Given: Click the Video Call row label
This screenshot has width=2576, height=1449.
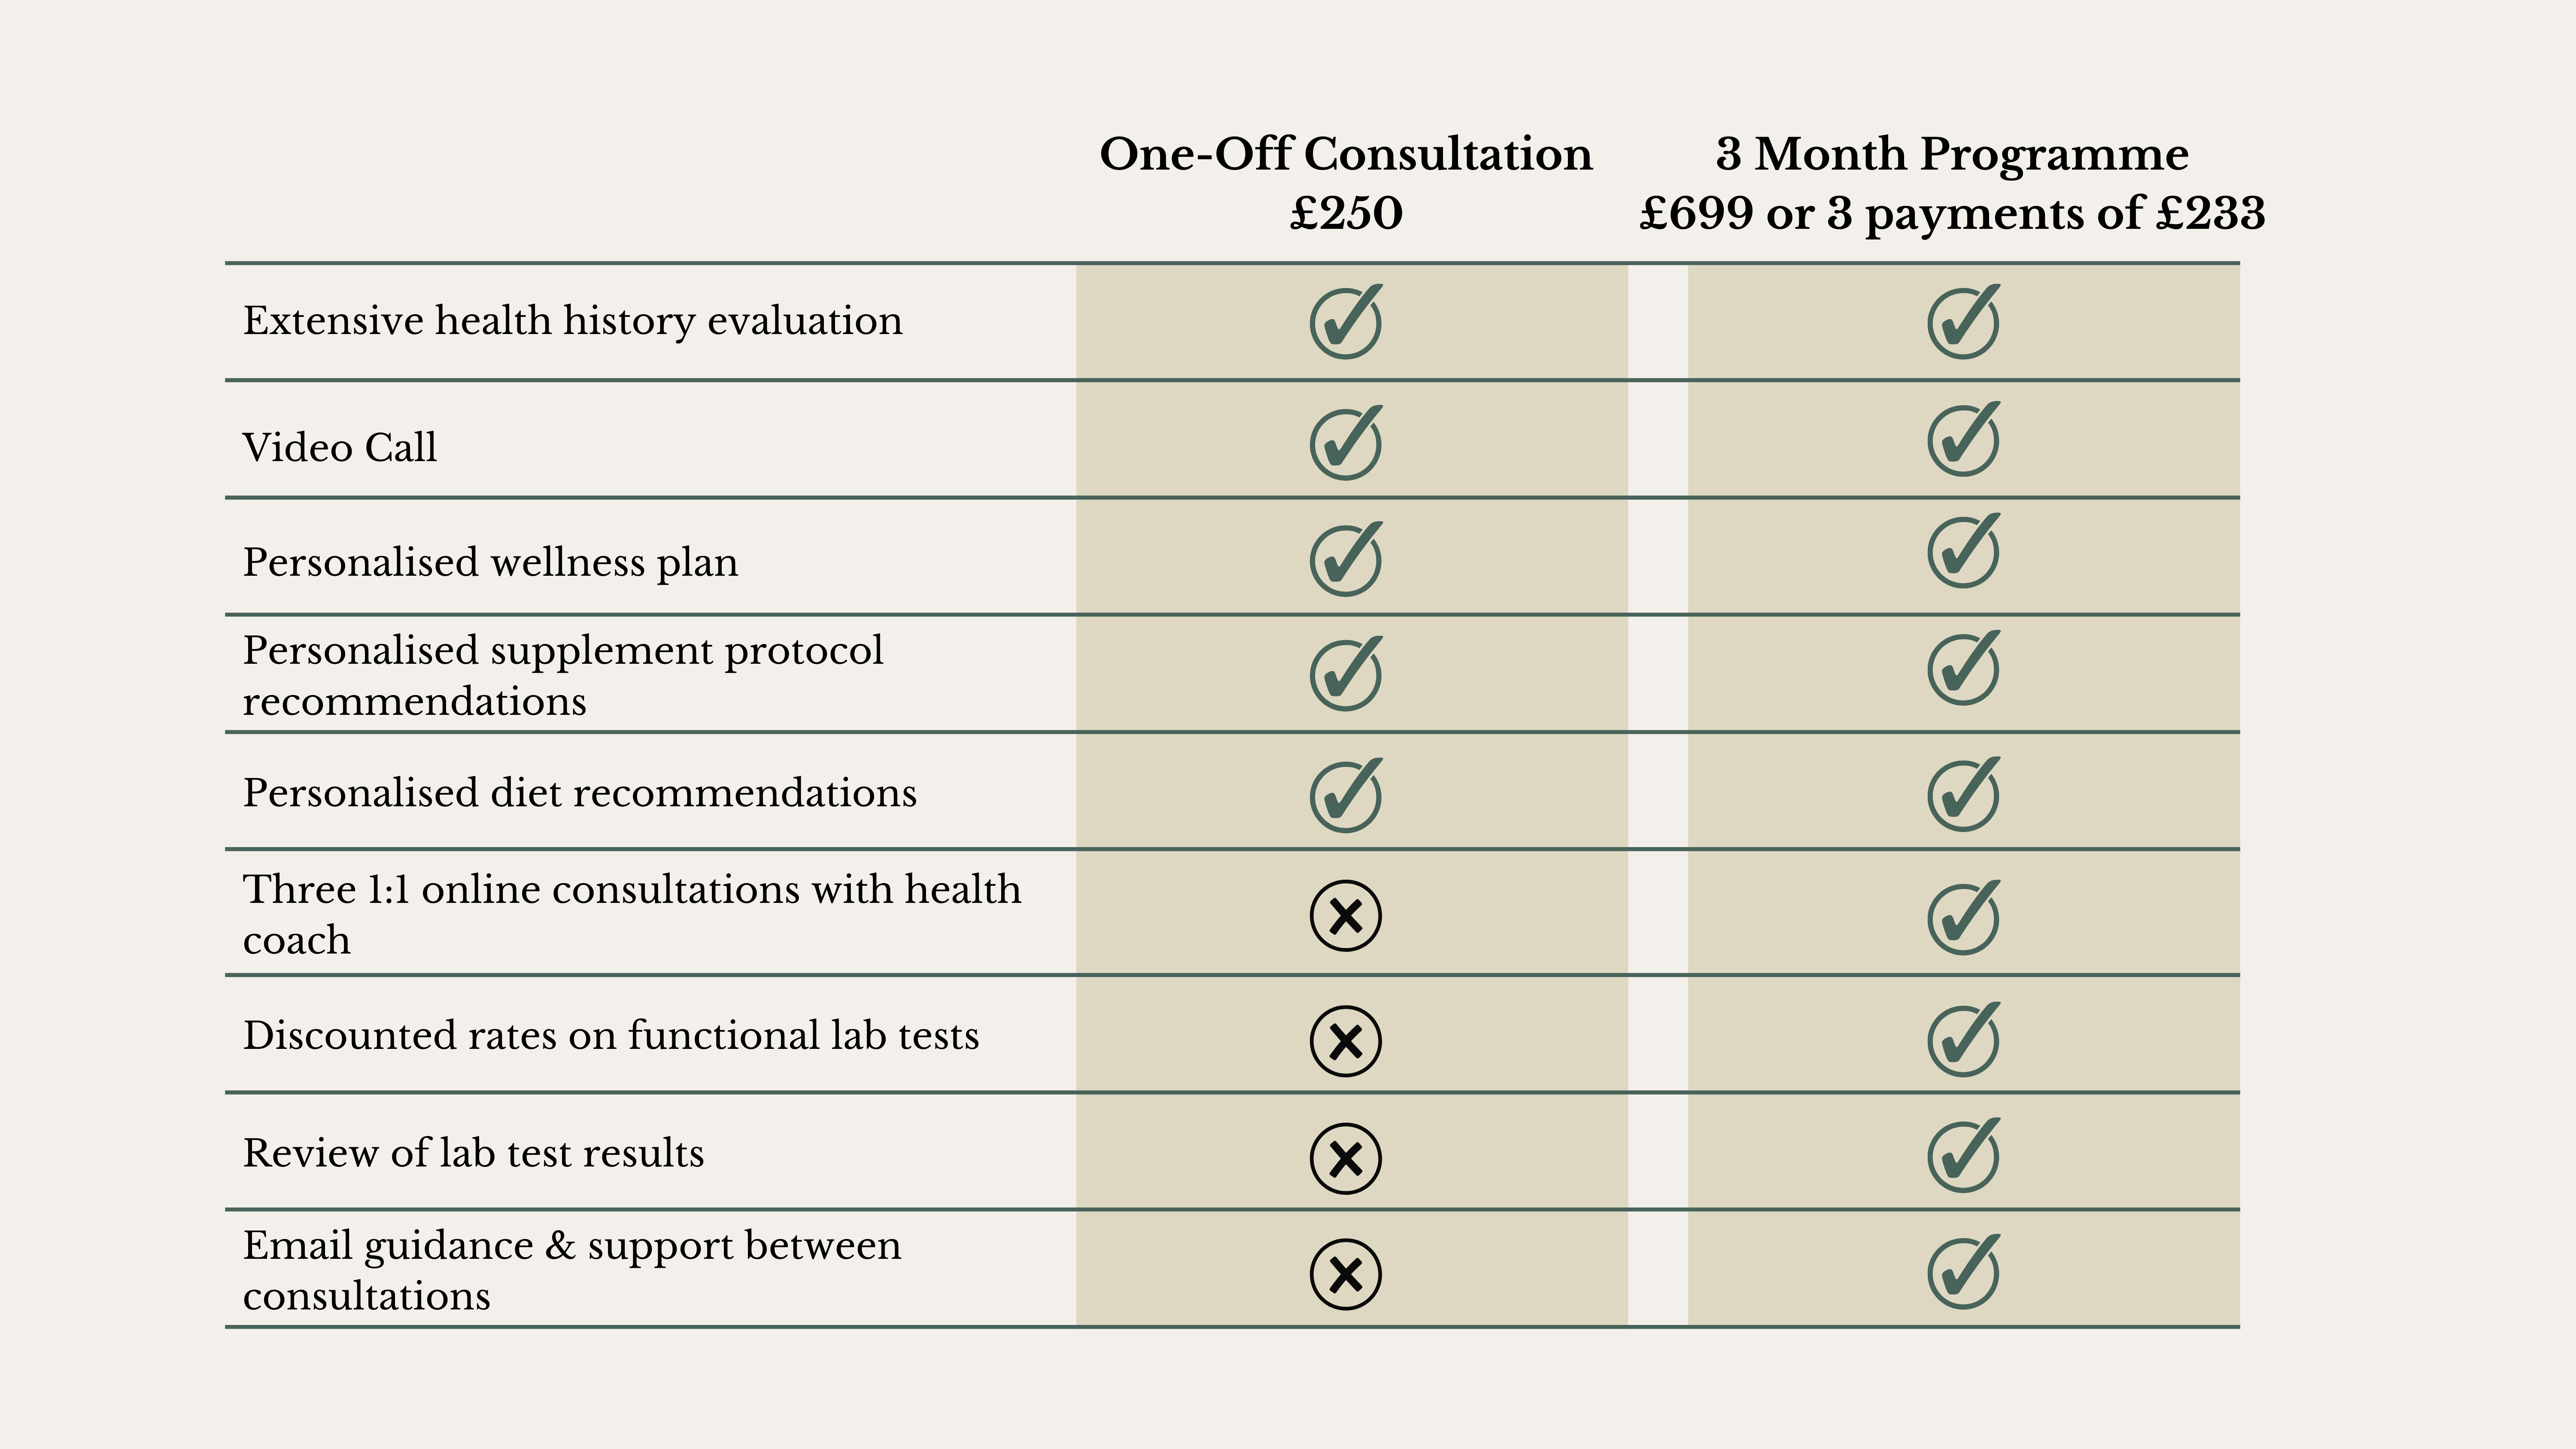Looking at the screenshot, I should [x=340, y=447].
